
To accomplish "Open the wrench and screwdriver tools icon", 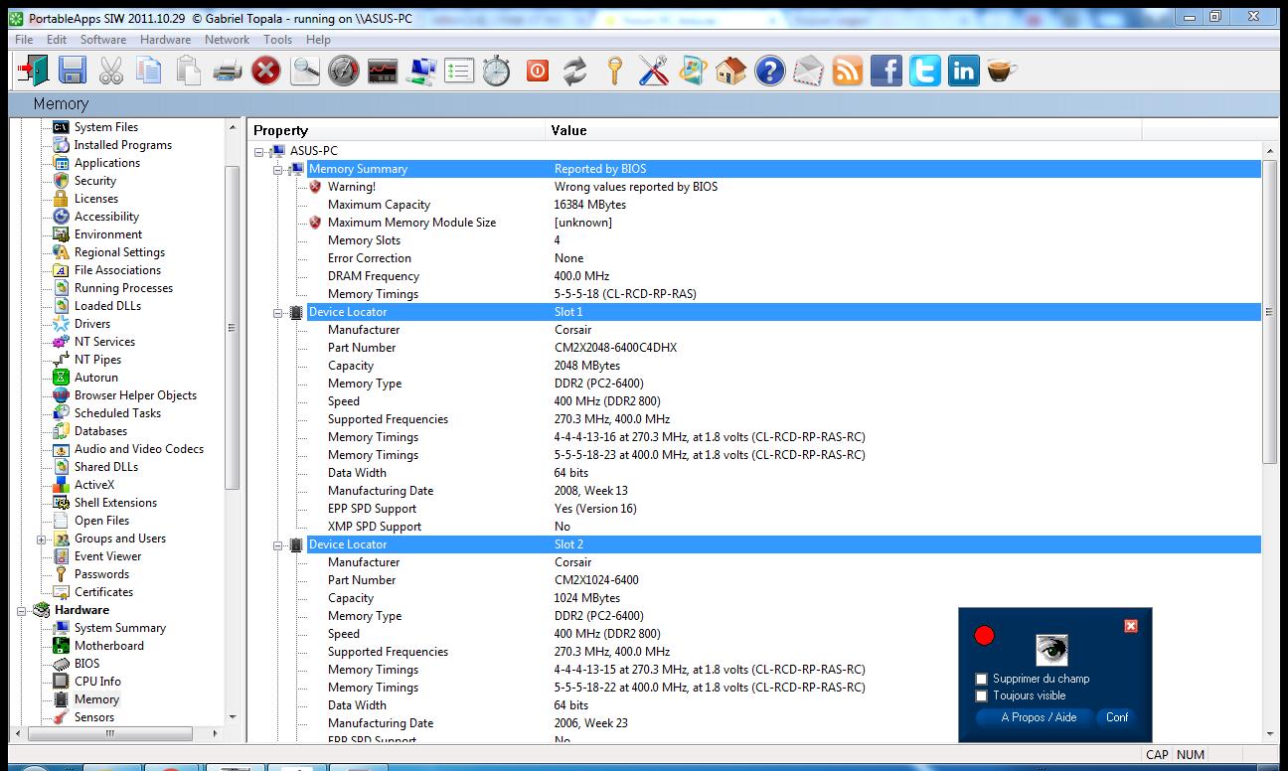I will click(653, 71).
